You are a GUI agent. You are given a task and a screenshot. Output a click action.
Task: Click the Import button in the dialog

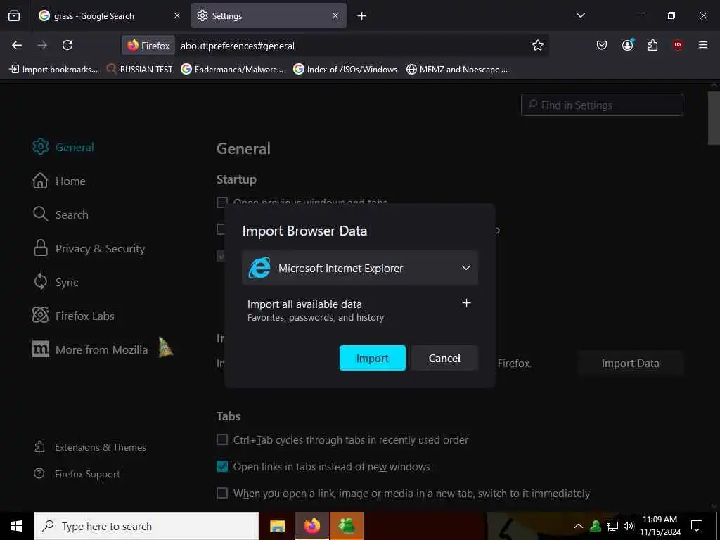click(373, 358)
